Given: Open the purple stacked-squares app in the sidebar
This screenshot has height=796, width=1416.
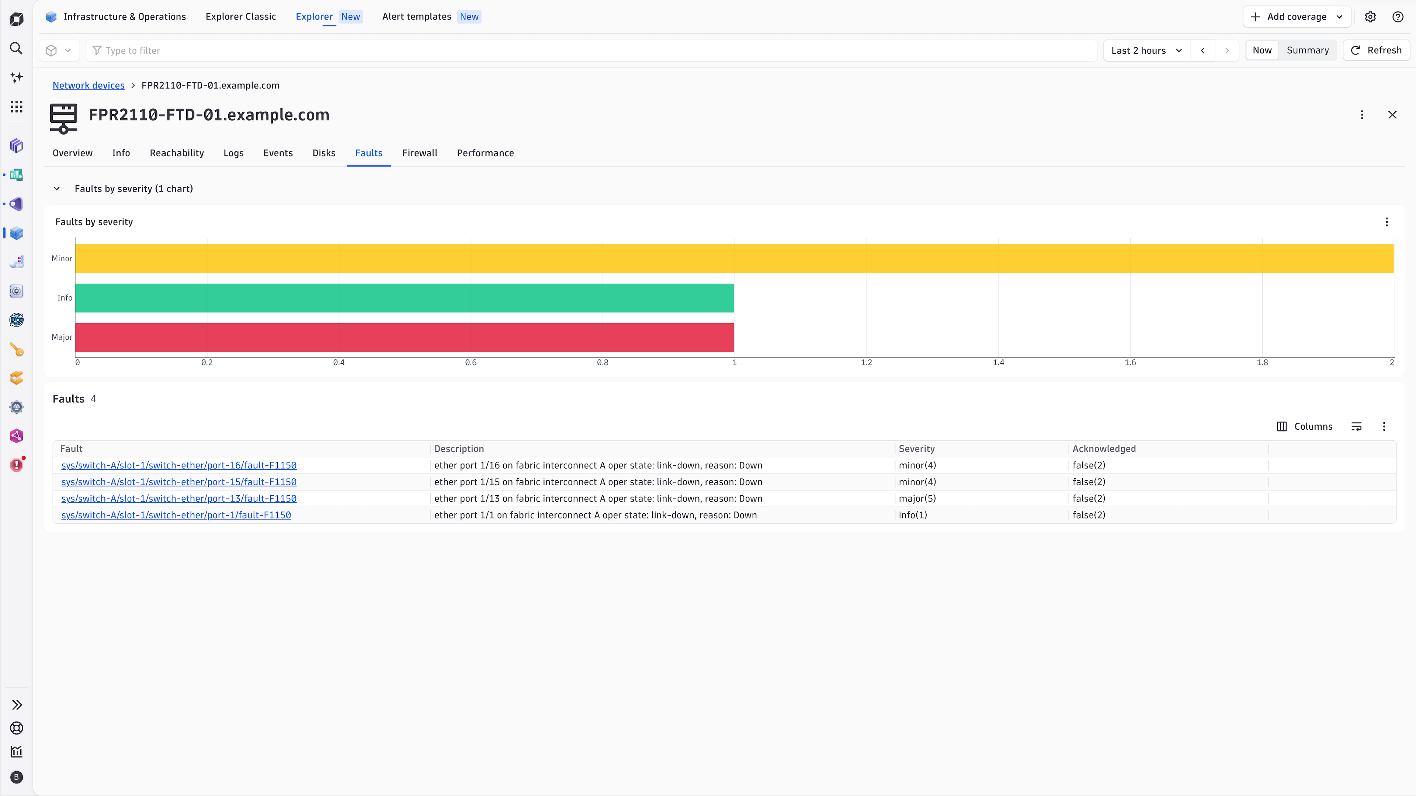Looking at the screenshot, I should tap(17, 146).
